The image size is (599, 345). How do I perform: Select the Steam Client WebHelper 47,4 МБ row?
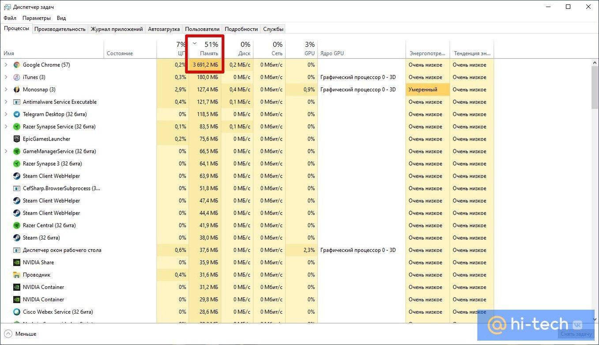pos(247,201)
